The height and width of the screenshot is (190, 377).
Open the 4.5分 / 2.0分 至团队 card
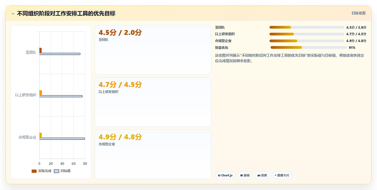[153, 50]
